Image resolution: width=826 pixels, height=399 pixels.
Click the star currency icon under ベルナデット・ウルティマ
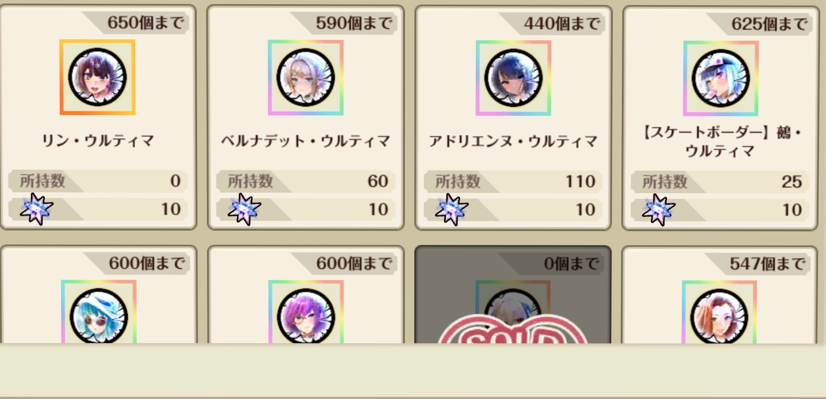[x=244, y=209]
